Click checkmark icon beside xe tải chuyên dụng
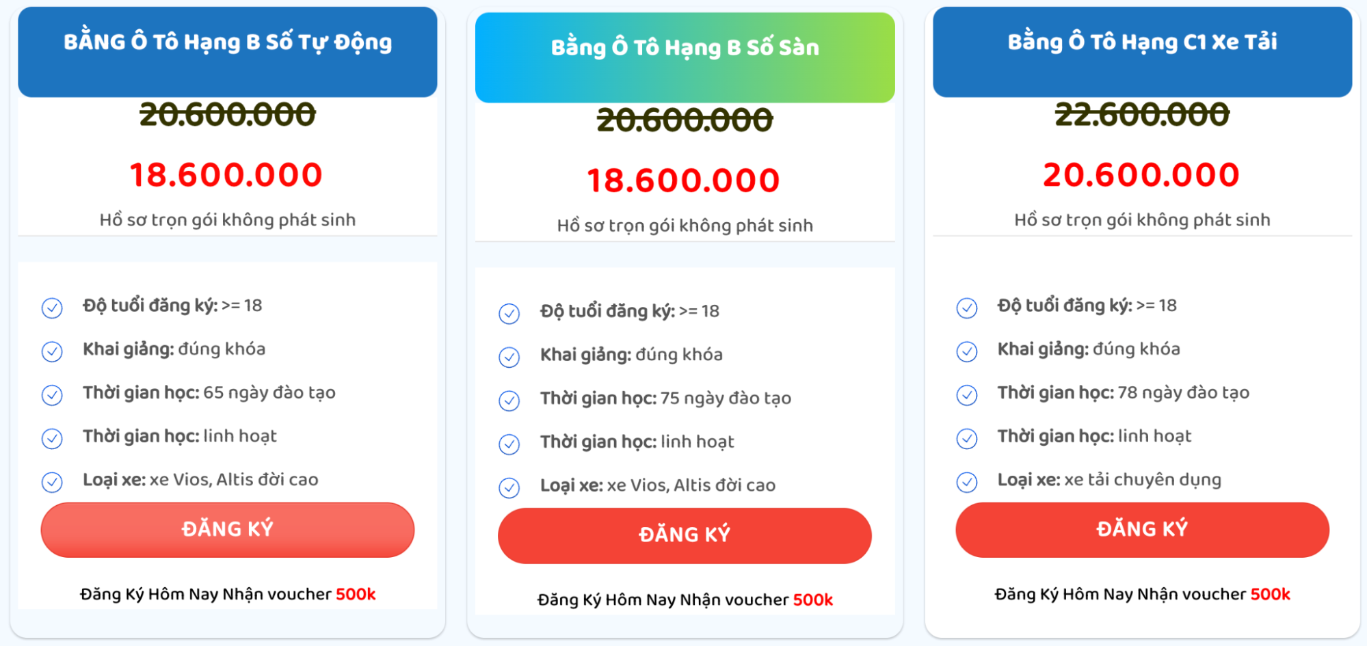The width and height of the screenshot is (1367, 646). [966, 482]
